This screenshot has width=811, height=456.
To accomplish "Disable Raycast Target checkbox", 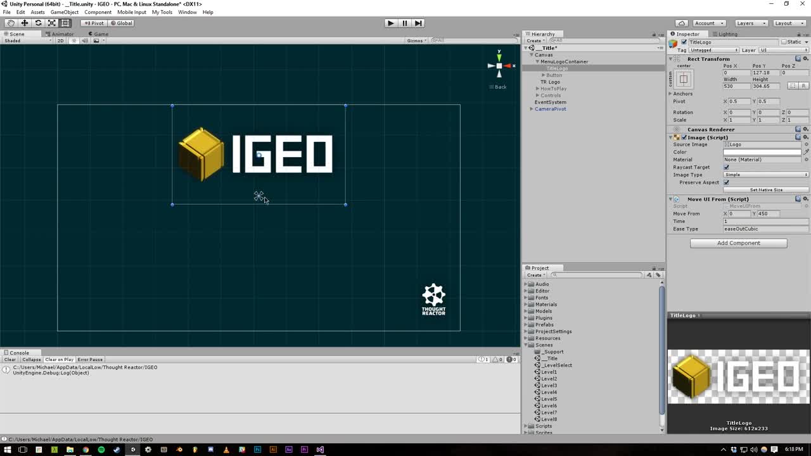I will pos(727,167).
